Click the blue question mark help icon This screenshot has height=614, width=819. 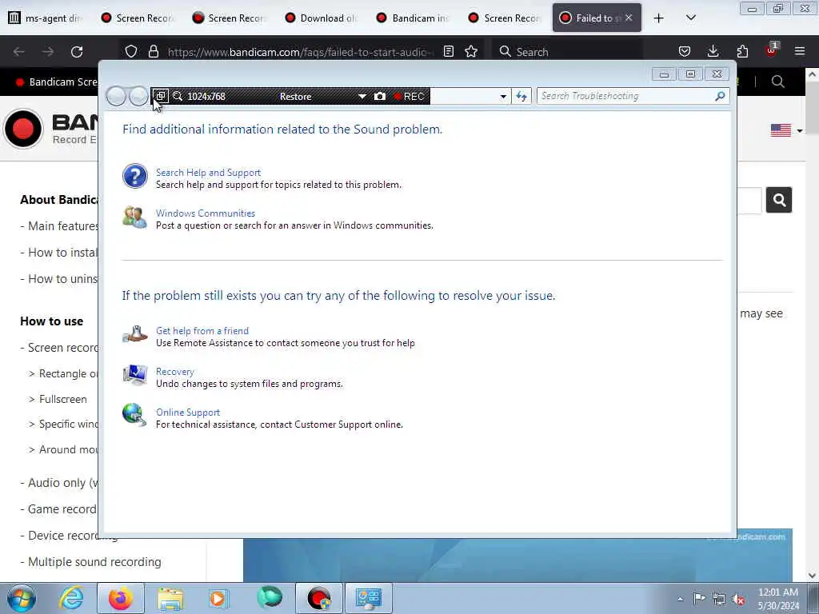[x=134, y=176]
